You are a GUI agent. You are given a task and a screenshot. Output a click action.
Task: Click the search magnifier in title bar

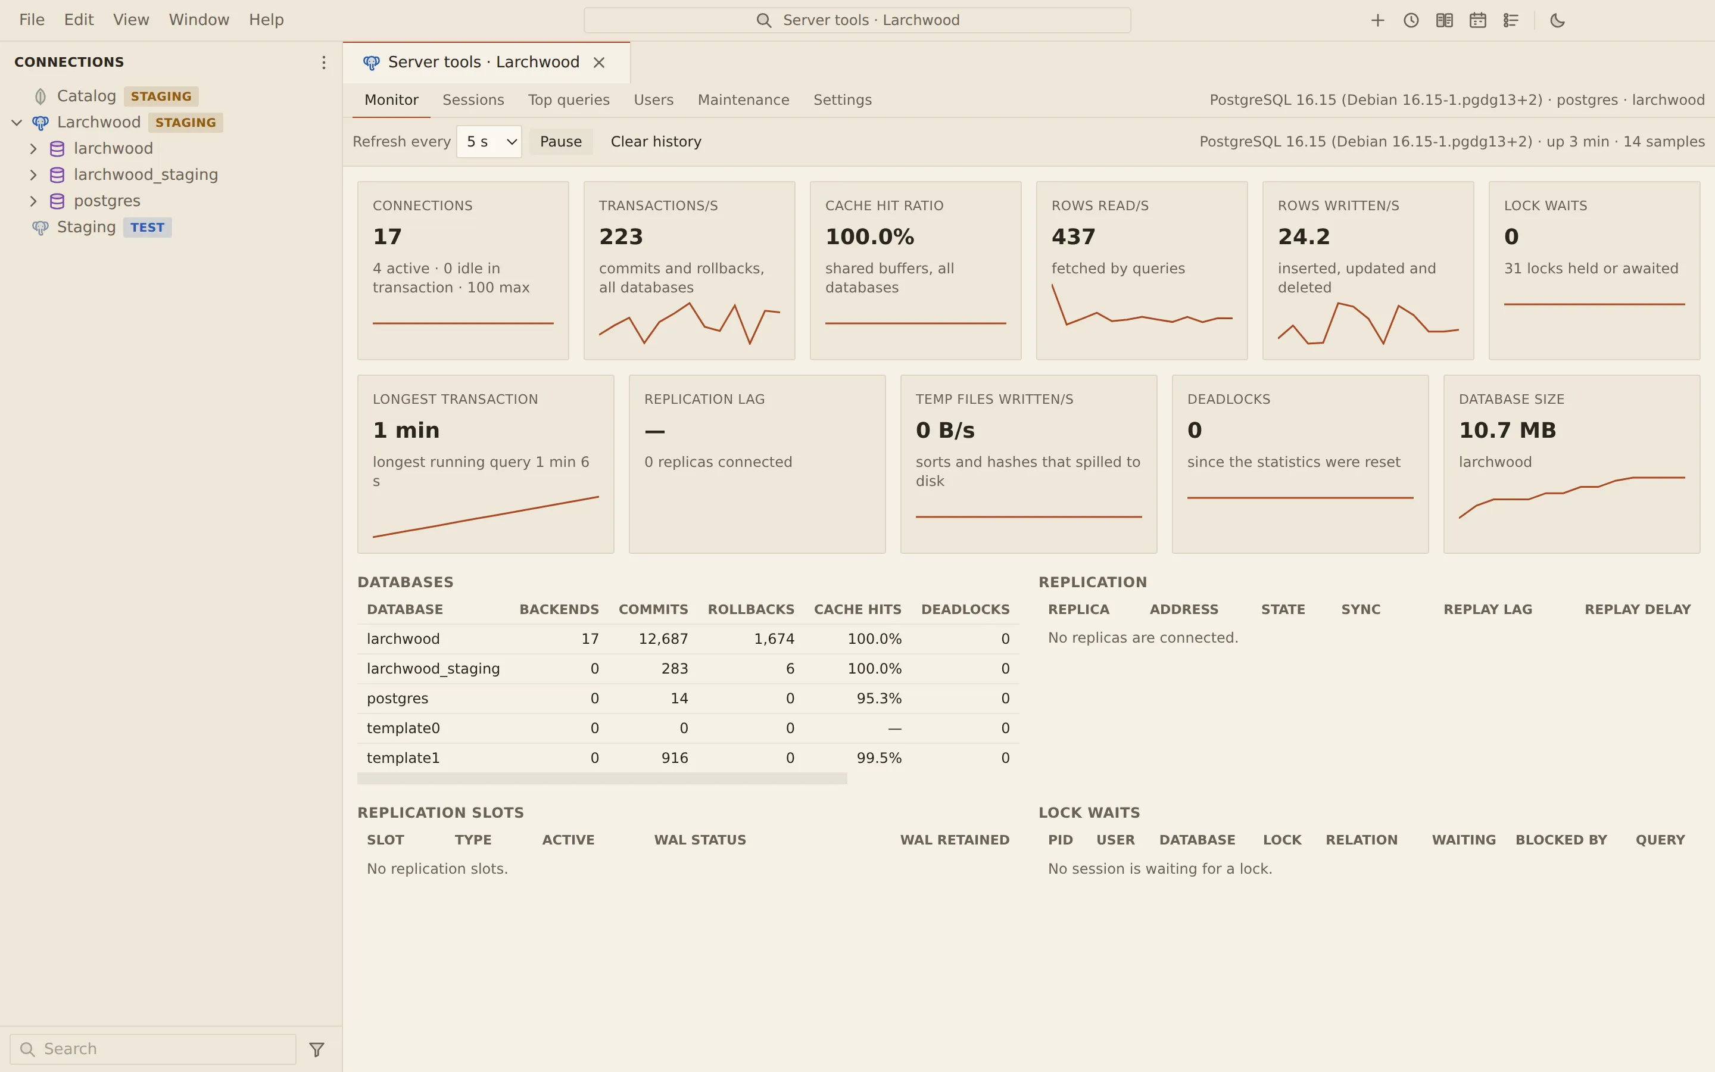[763, 21]
